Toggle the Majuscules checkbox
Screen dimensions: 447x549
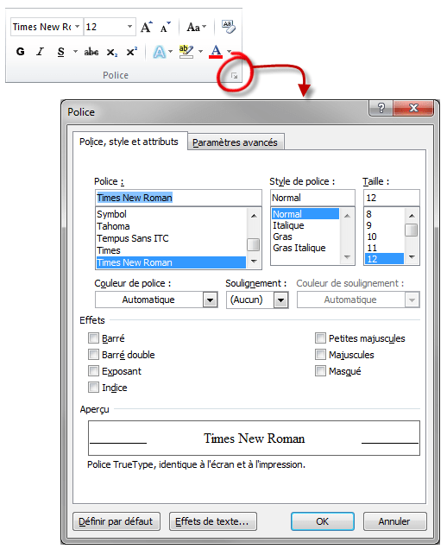pyautogui.click(x=320, y=355)
